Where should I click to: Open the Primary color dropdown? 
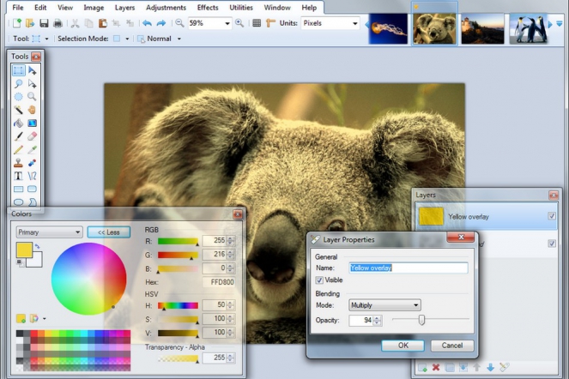pos(50,232)
